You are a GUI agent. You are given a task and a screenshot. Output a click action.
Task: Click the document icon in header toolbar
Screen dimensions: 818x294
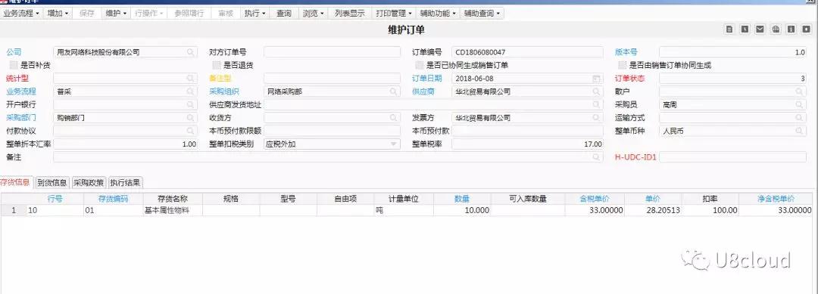(730, 29)
